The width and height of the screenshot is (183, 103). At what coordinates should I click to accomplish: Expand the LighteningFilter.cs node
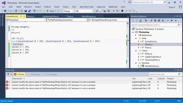[x=139, y=57]
